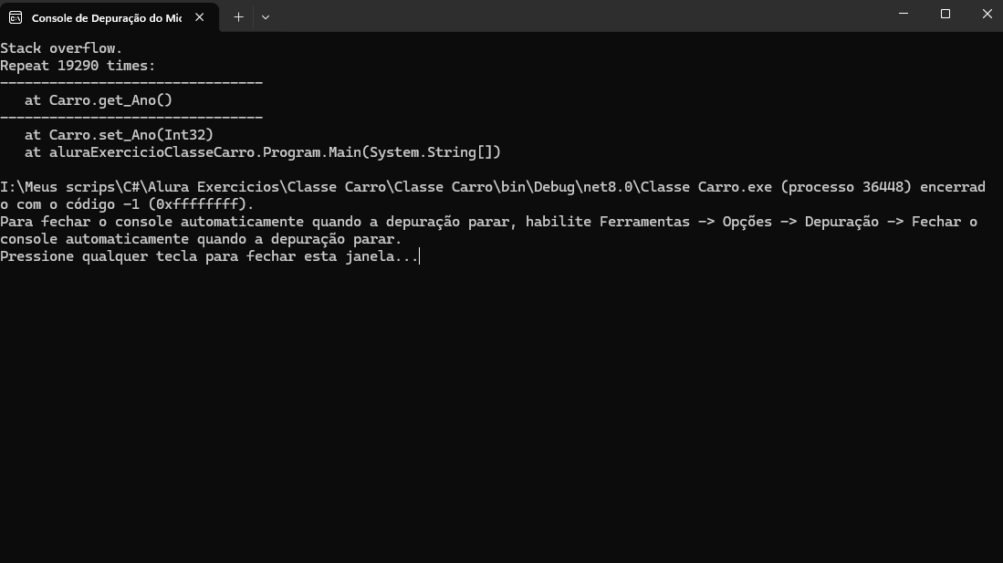Minimize the terminal window
The image size is (1003, 563).
pos(904,14)
